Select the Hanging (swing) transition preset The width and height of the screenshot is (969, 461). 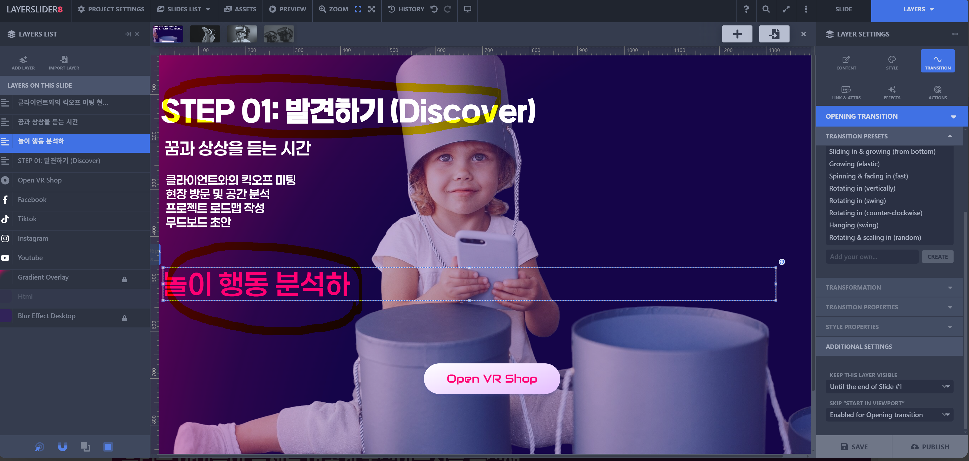[x=853, y=225]
